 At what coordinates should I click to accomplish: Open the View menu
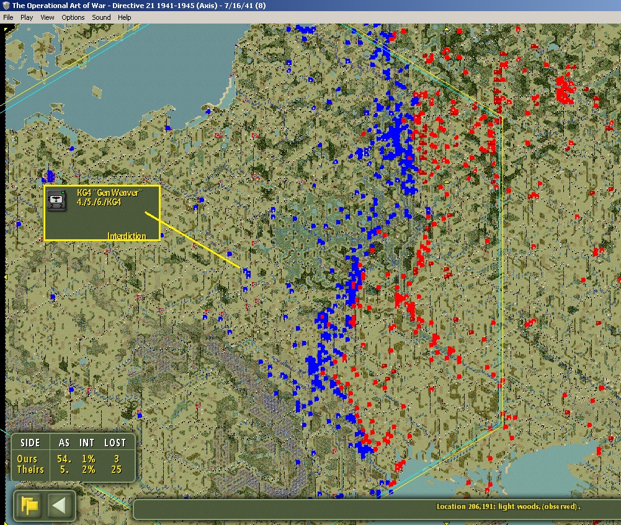point(47,17)
